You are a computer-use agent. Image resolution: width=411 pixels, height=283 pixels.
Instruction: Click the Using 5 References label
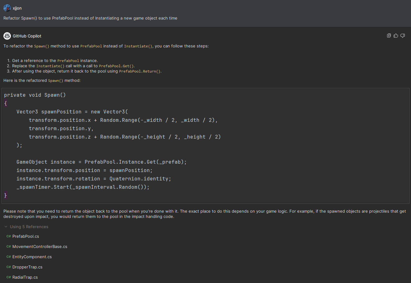[29, 227]
